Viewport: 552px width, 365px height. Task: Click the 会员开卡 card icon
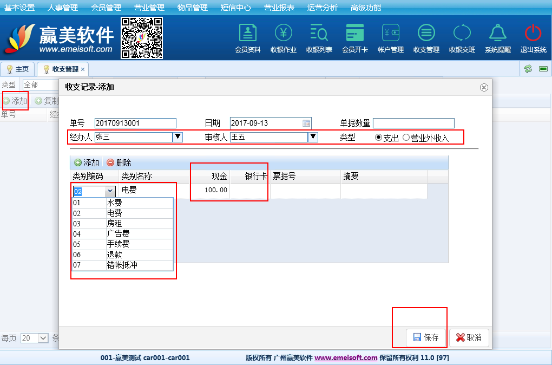pos(355,34)
